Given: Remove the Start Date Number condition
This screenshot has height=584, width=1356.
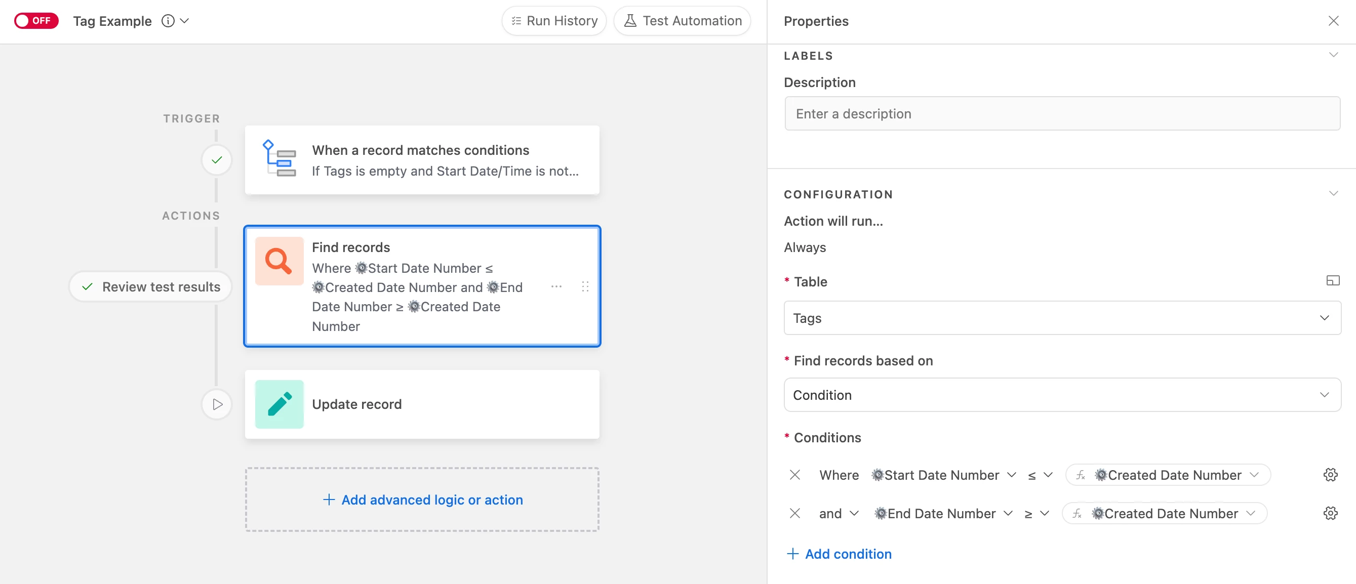Looking at the screenshot, I should 795,475.
